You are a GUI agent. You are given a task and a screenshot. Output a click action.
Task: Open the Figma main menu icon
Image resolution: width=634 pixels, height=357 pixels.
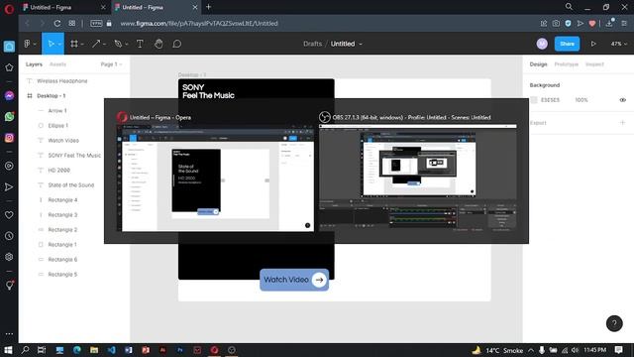pyautogui.click(x=27, y=44)
